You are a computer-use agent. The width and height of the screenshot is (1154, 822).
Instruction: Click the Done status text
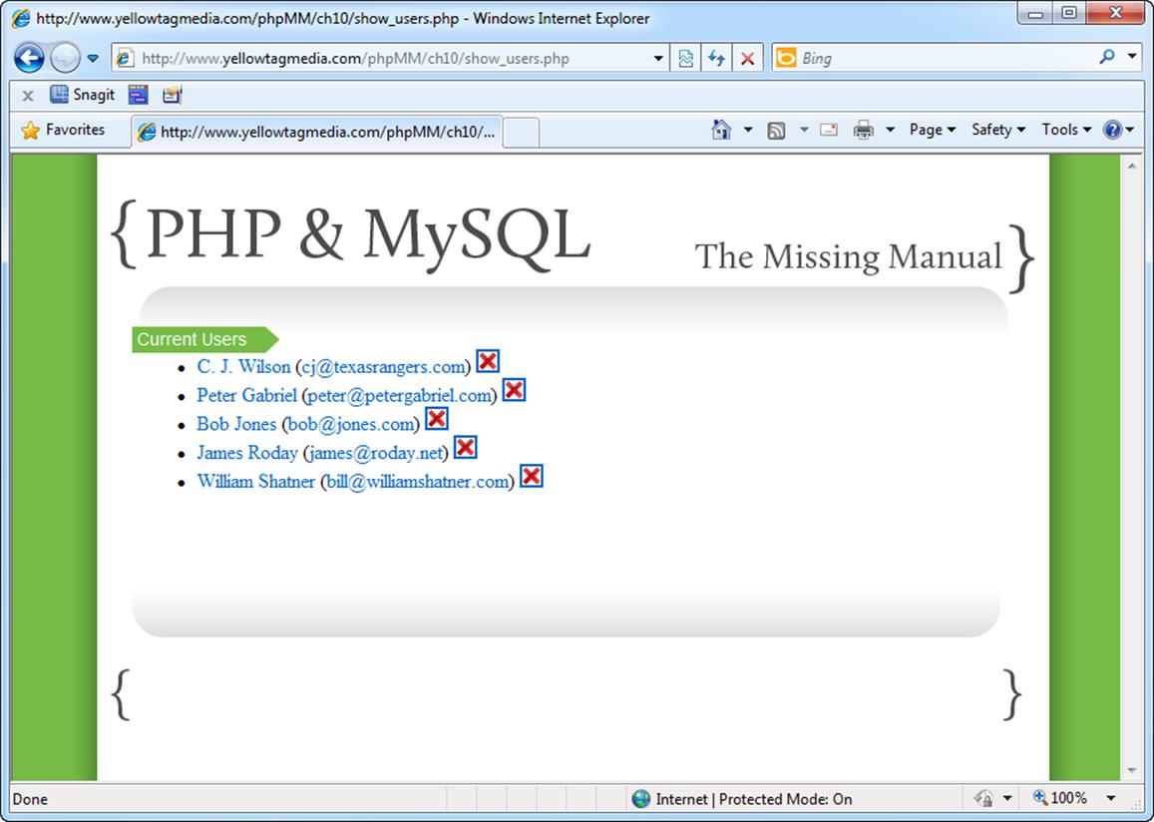tap(30, 799)
